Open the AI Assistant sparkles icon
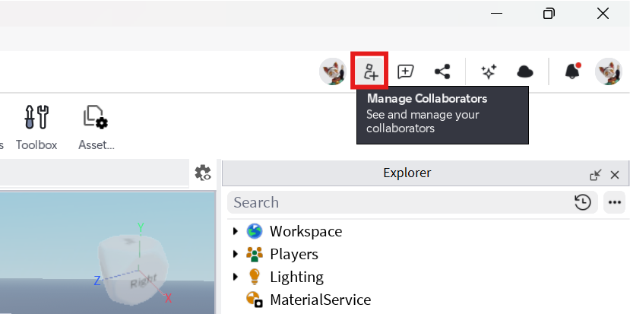630x314 pixels. coord(489,71)
